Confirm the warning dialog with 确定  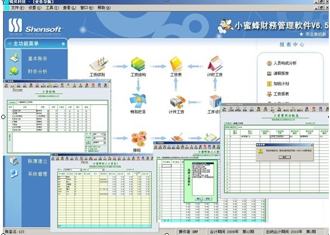click(x=284, y=157)
